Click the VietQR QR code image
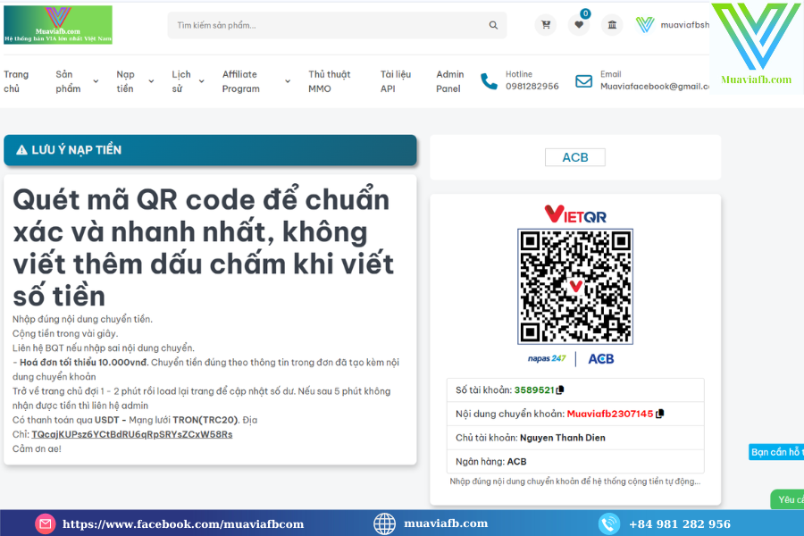804x536 pixels. (575, 286)
